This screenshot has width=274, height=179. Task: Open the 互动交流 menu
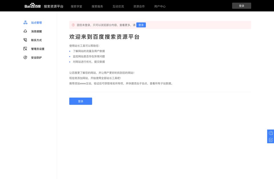tap(118, 7)
